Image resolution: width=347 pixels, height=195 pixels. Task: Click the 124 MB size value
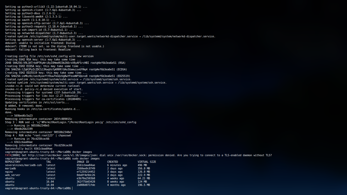(142, 182)
